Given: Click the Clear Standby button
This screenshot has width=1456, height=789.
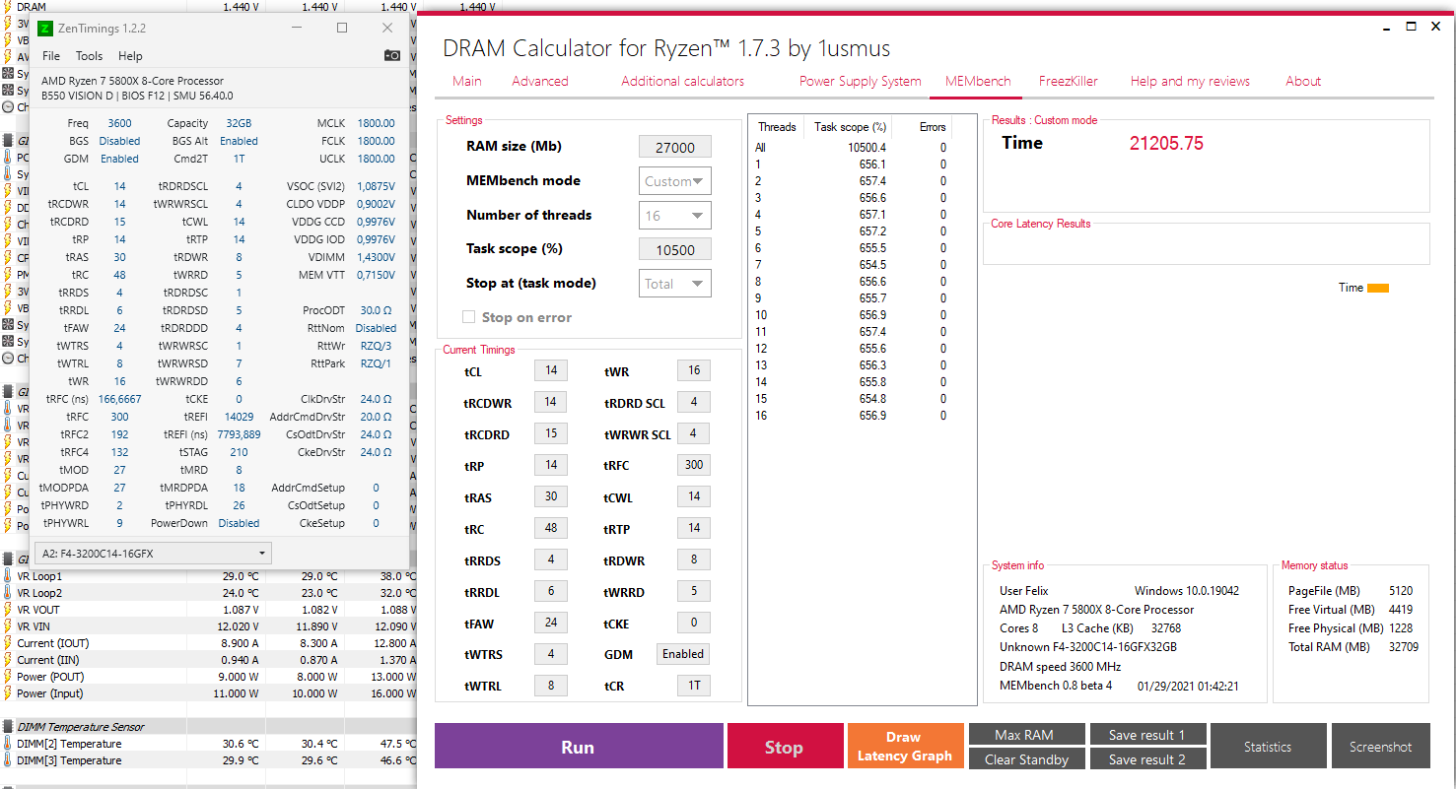Looking at the screenshot, I should click(1026, 759).
